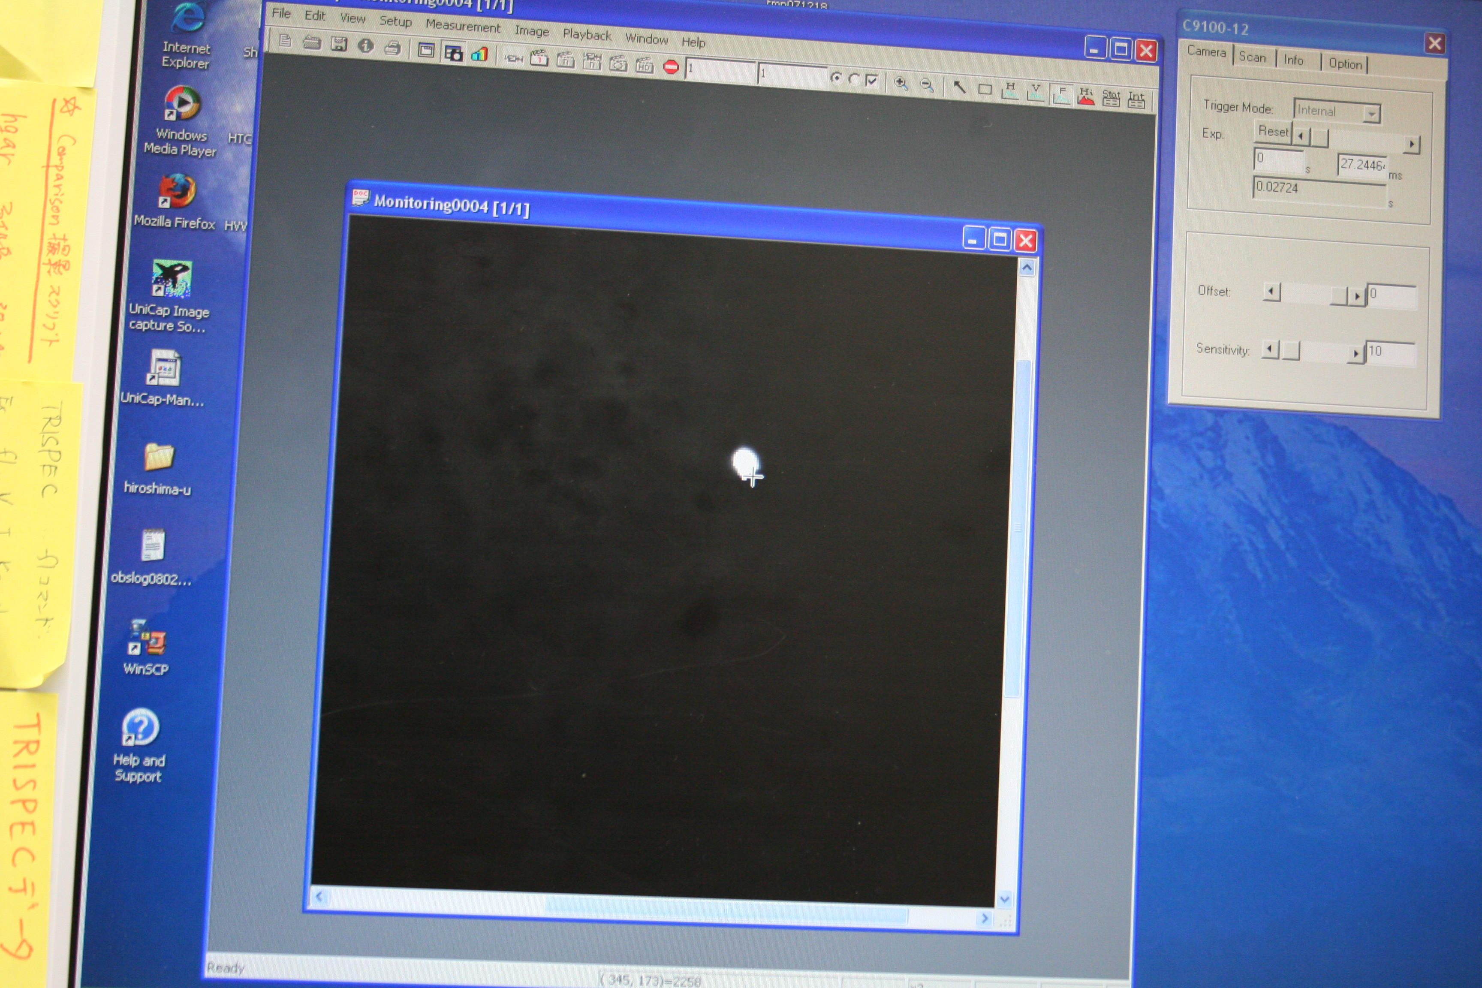
Task: Open the colorful LUT bar-chart icon
Action: pyautogui.click(x=480, y=54)
